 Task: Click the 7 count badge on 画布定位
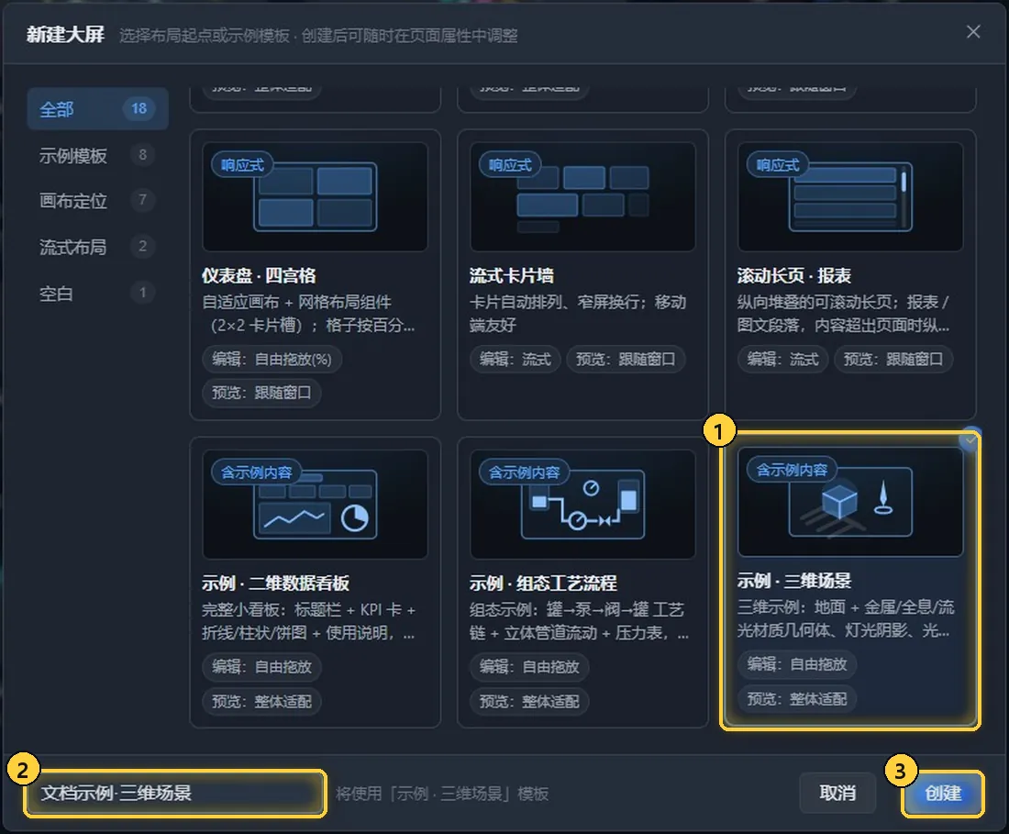click(x=143, y=200)
